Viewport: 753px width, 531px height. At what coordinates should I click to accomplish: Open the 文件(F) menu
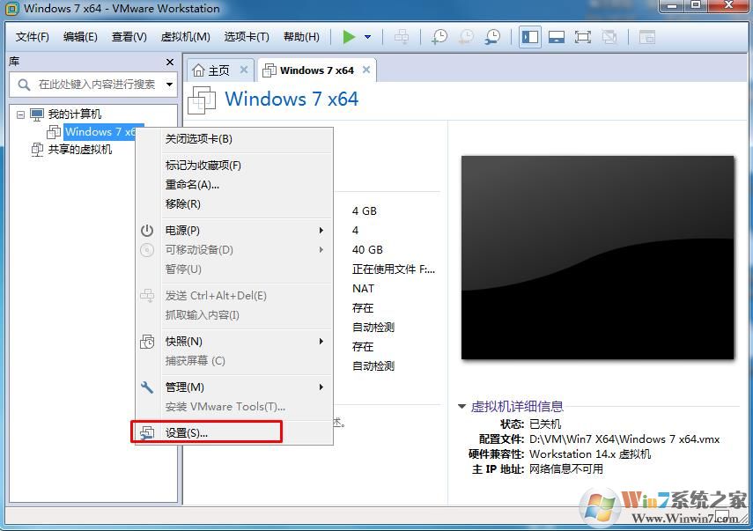click(x=33, y=37)
